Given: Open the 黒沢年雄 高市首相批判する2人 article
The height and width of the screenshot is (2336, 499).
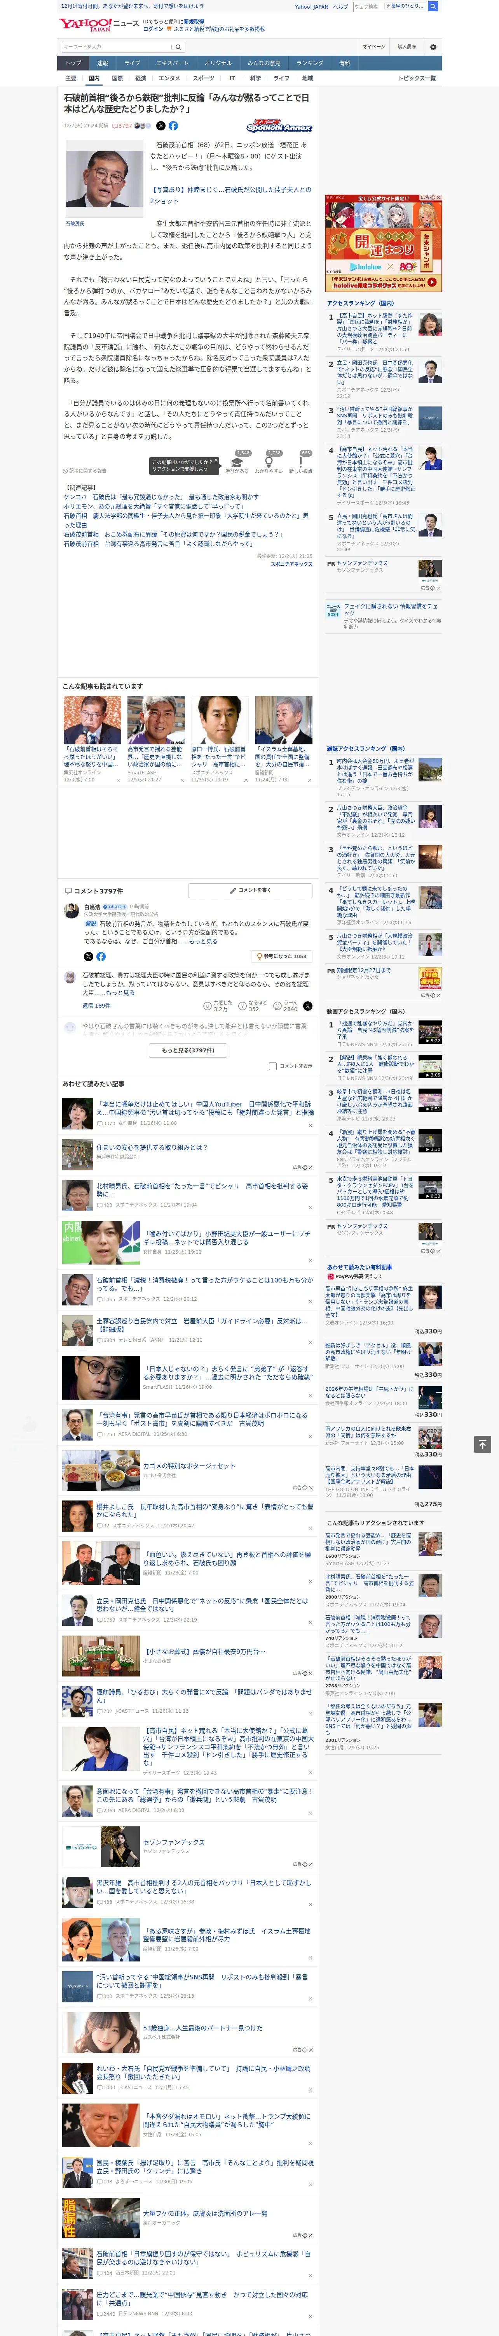Looking at the screenshot, I should (203, 1887).
